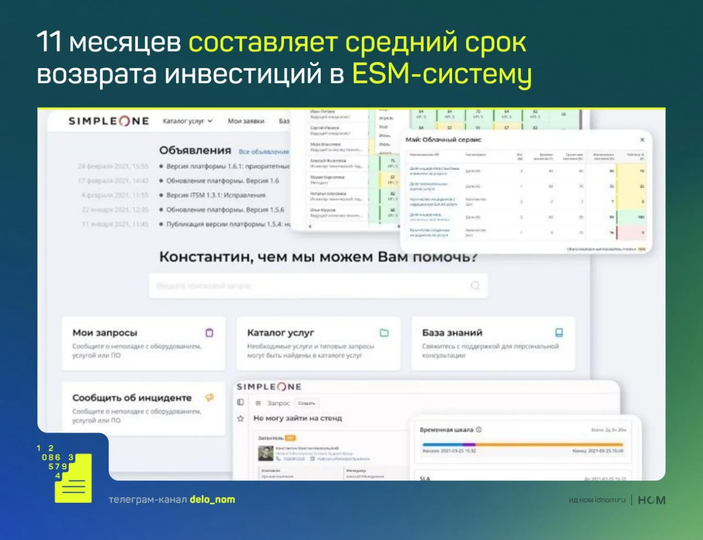Open the hamburger menu next to Запрос
Image resolution: width=703 pixels, height=540 pixels.
(x=258, y=403)
